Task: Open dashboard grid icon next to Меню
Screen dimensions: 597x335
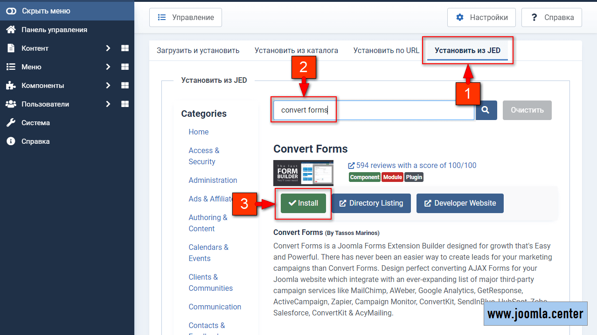Action: [125, 67]
